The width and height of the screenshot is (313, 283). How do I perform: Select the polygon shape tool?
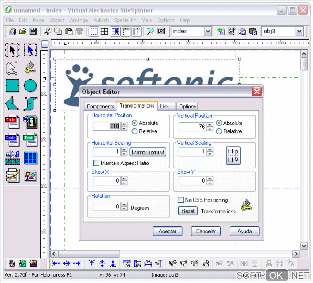point(12,104)
